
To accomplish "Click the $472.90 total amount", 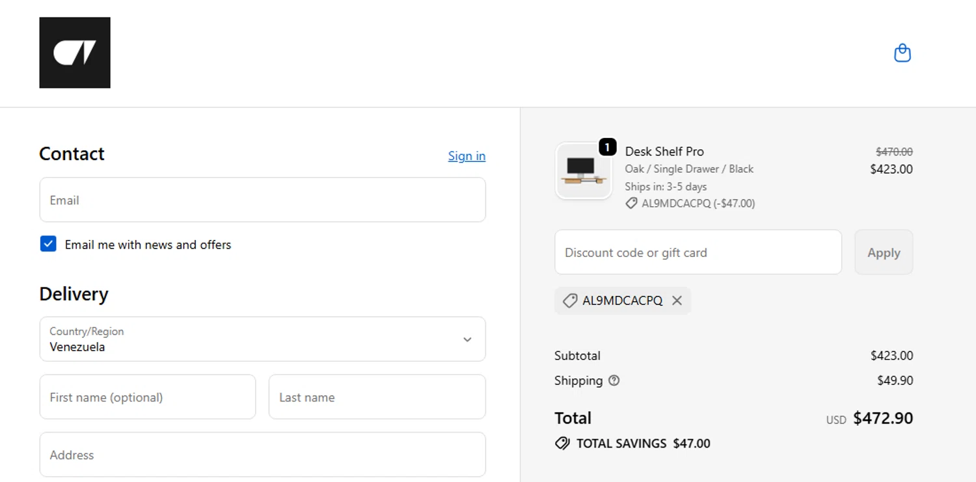I will tap(883, 418).
